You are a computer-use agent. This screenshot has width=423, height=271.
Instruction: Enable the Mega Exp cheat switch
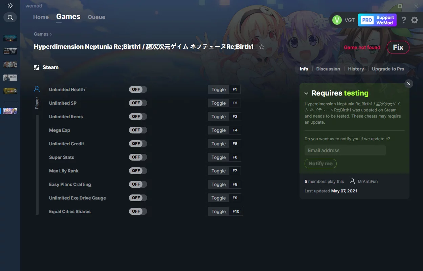pyautogui.click(x=138, y=130)
